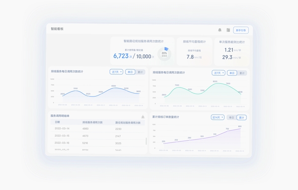Click the 累计排线订单数量统计 chart title
This screenshot has height=190, width=298.
click(165, 117)
